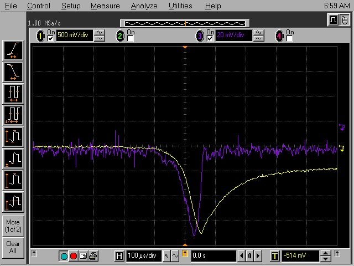
Task: Click the 20 mV/div scale field
Action: [233, 35]
